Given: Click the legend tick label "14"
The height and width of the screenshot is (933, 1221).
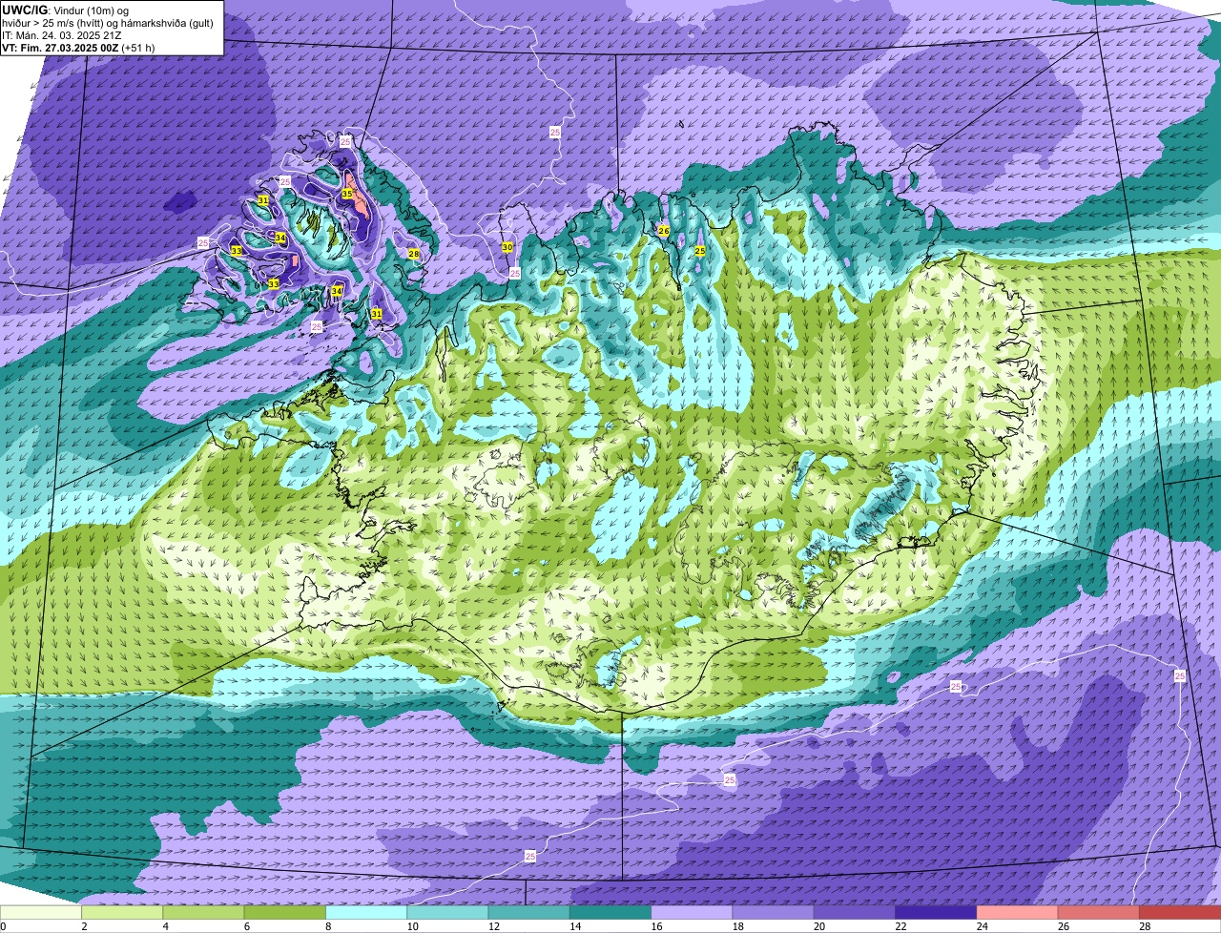Looking at the screenshot, I should pos(574,926).
